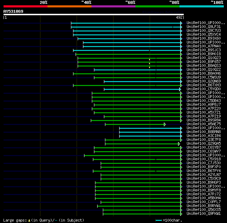Image resolution: width=227 pixels, height=223 pixels.
Task: Open hit UniRef100_Q56XS5
Action: pos(204,210)
